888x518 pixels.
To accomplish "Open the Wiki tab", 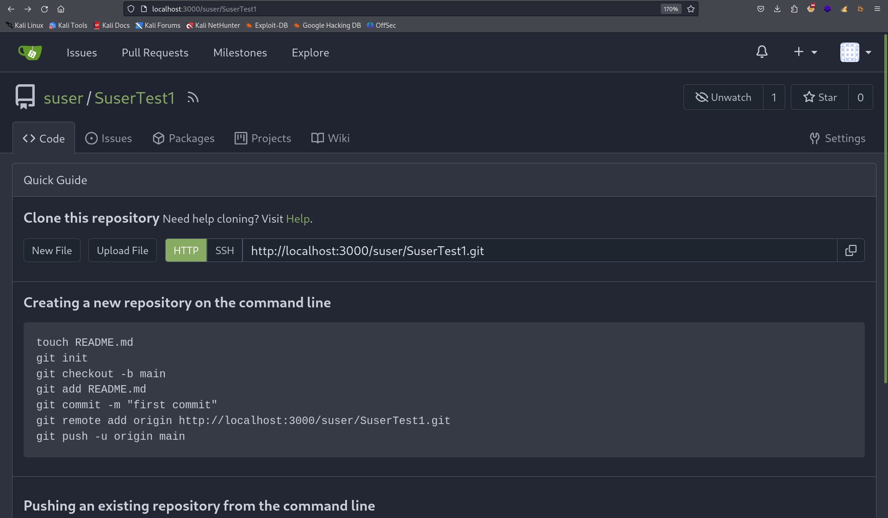I will click(x=330, y=138).
